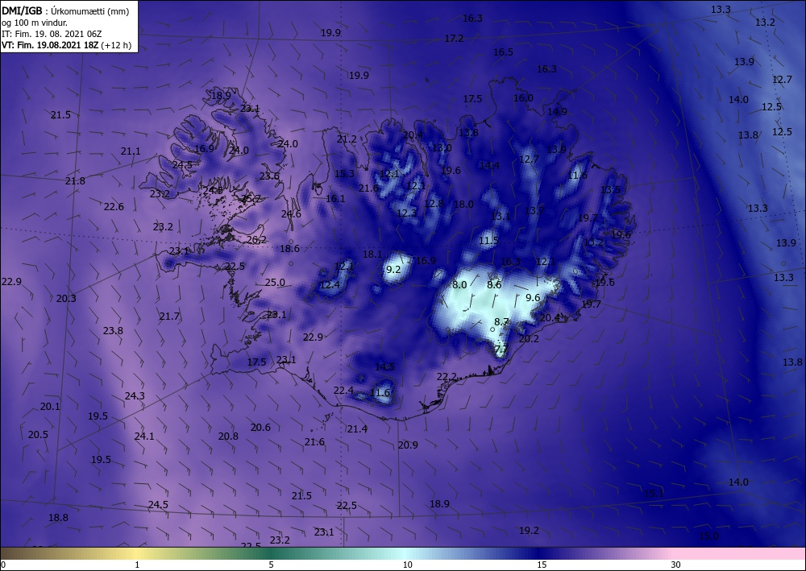This screenshot has height=571, width=806.
Task: Click the 11.5 value north of Vatnajökull
Action: (489, 240)
